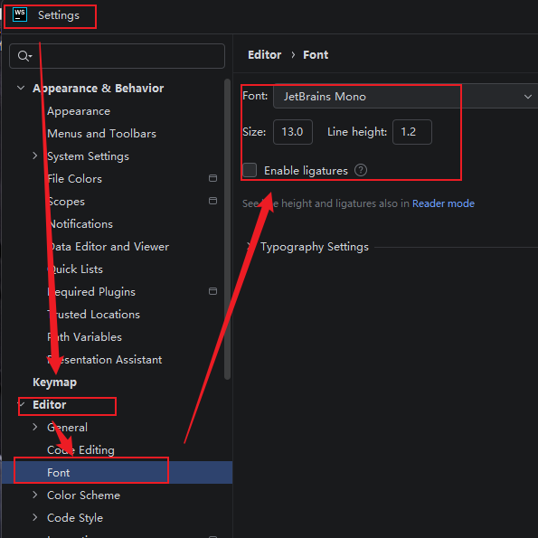This screenshot has width=538, height=538.
Task: Click the settings search field
Action: pos(117,56)
